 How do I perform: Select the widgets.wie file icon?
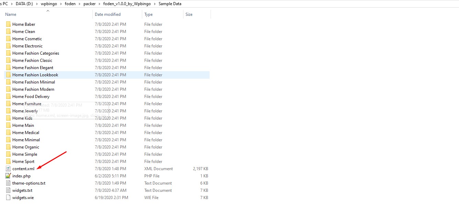point(8,198)
